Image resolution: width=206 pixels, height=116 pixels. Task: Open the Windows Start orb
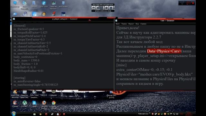point(14,114)
